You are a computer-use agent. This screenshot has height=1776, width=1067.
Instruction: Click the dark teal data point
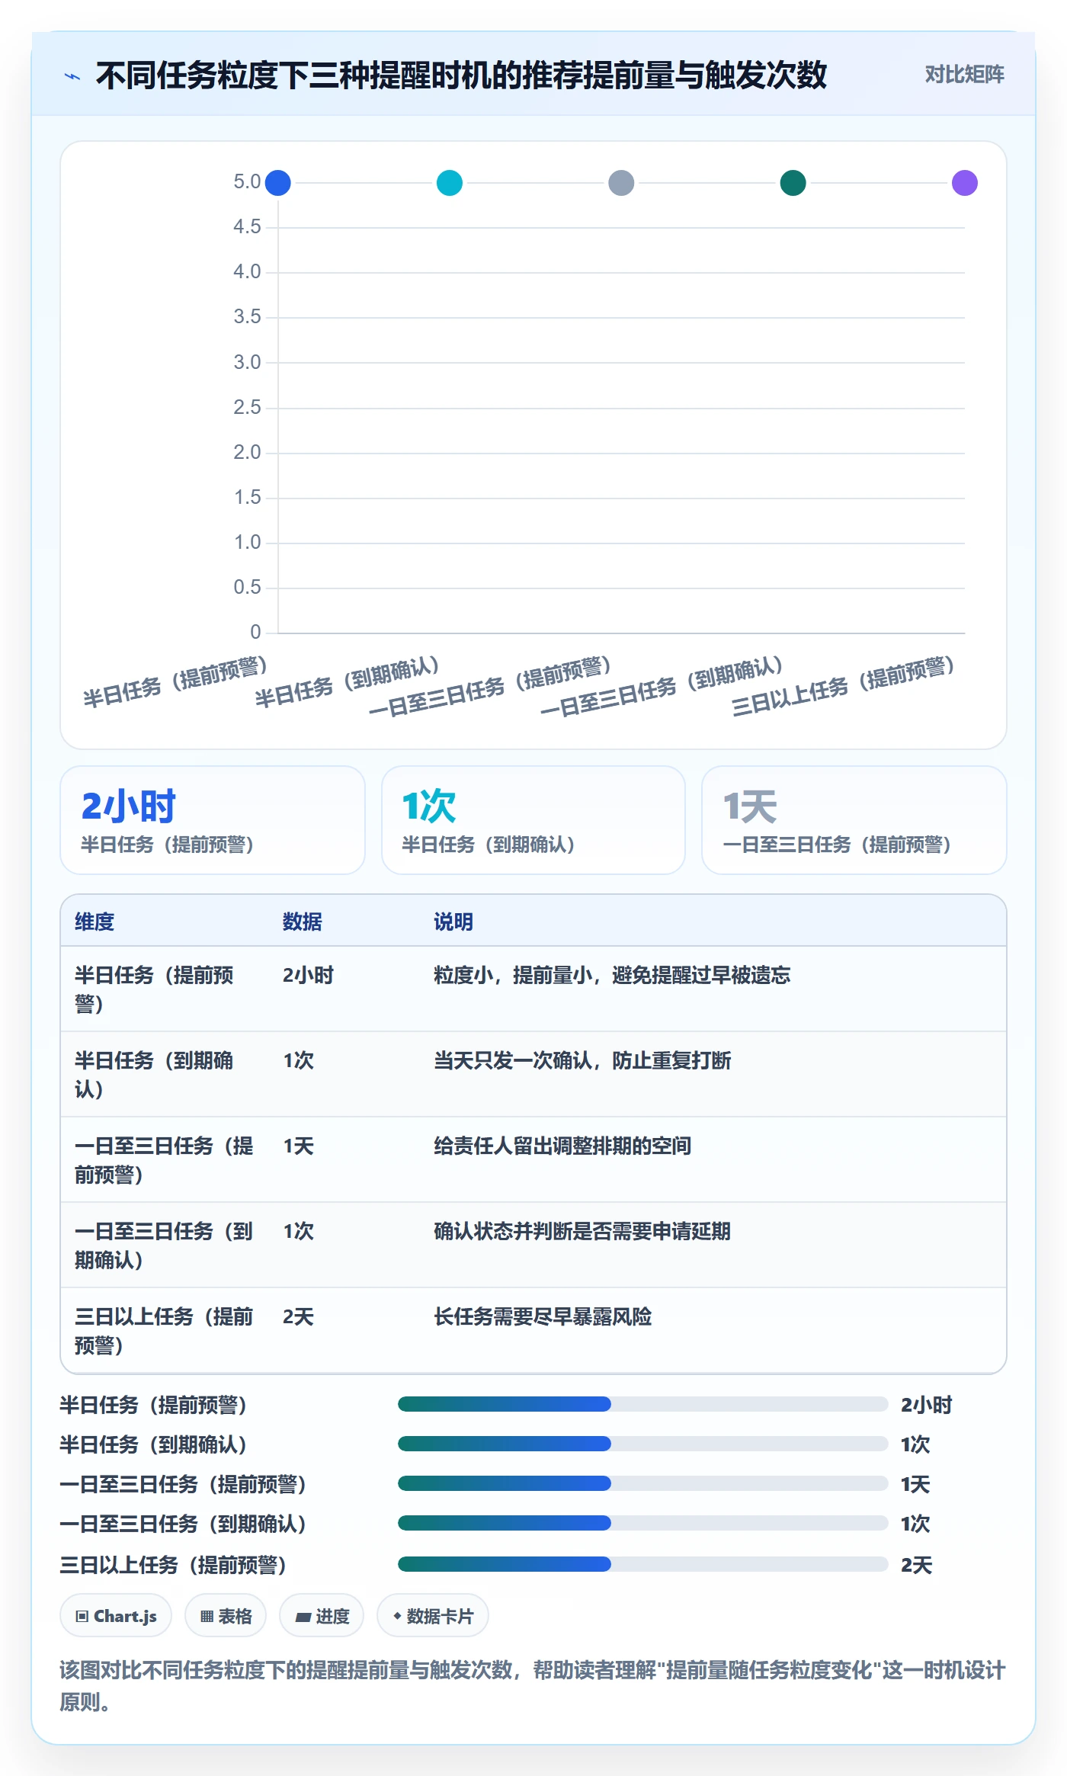793,183
